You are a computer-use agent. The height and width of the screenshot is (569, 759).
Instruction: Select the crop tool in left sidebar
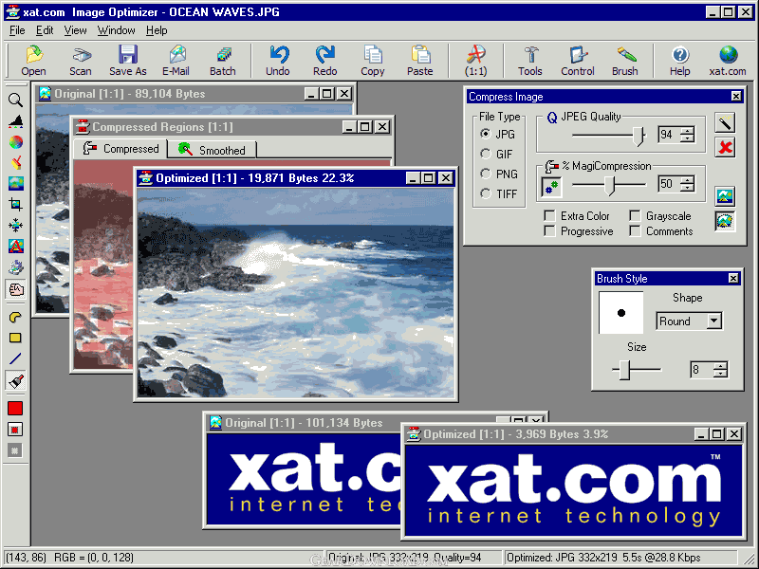click(15, 204)
